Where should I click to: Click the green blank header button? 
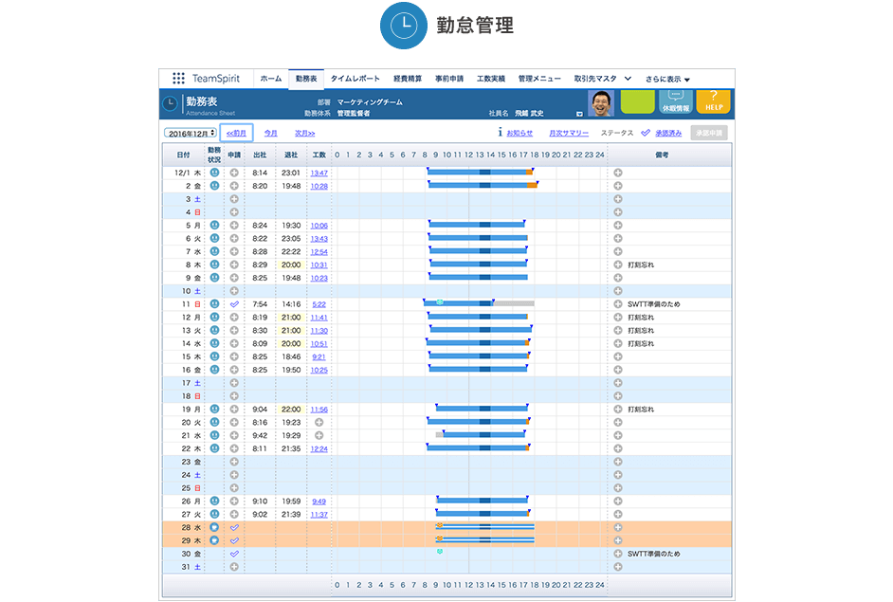point(637,102)
